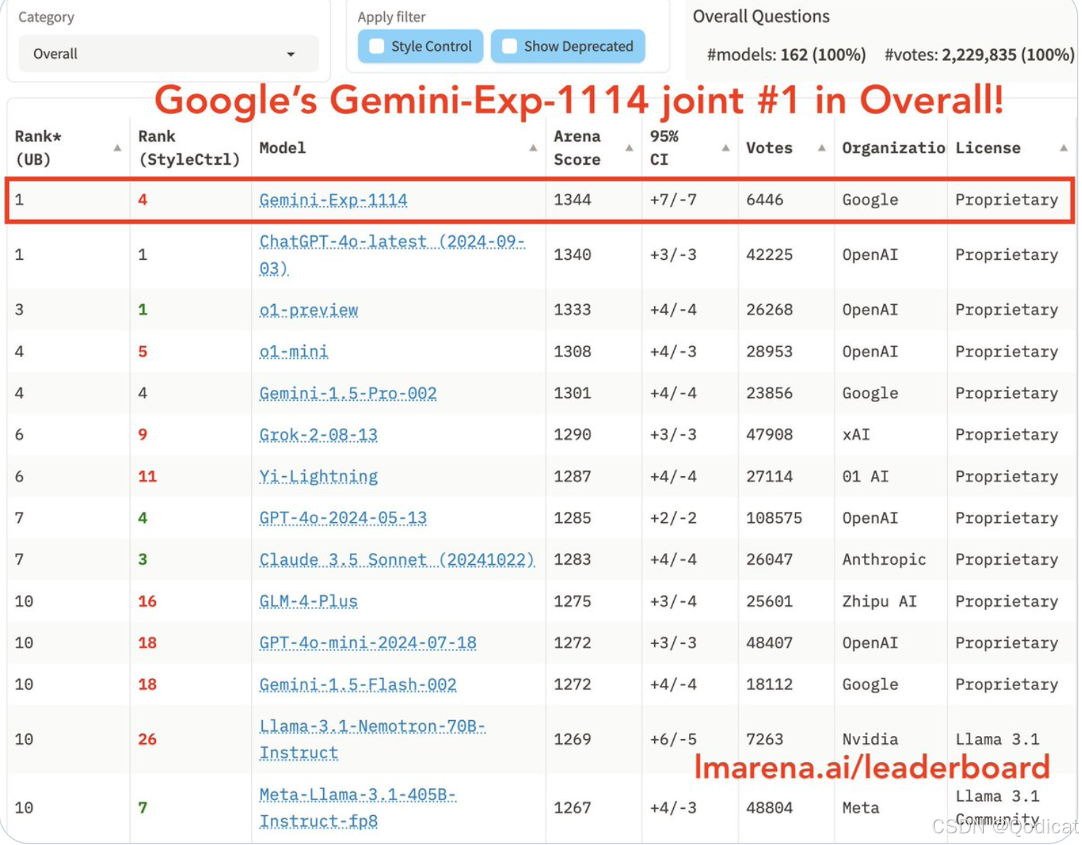Select Votes value 7263
Image resolution: width=1082 pixels, height=845 pixels.
765,739
